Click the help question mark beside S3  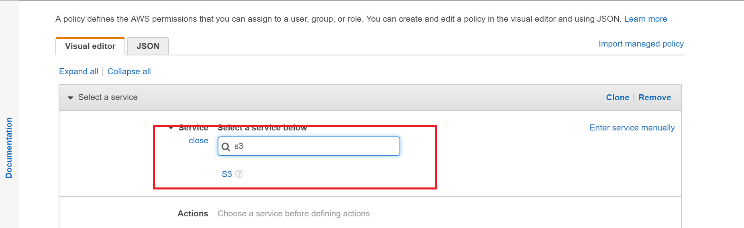(239, 174)
